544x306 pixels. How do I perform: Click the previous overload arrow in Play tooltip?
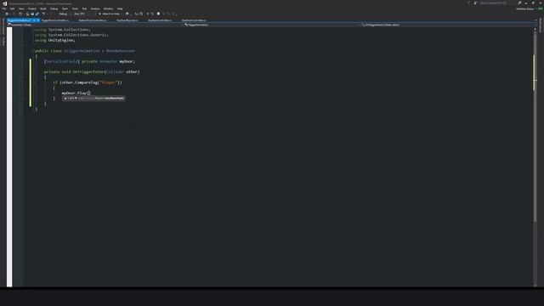(x=65, y=99)
